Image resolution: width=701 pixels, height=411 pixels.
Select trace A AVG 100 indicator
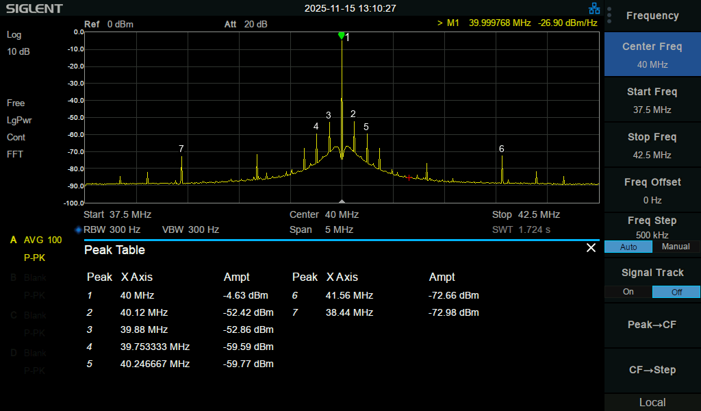coord(36,240)
